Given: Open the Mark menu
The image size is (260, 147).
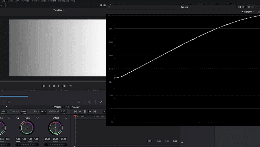Looking at the screenshot, I should tap(10, 1).
